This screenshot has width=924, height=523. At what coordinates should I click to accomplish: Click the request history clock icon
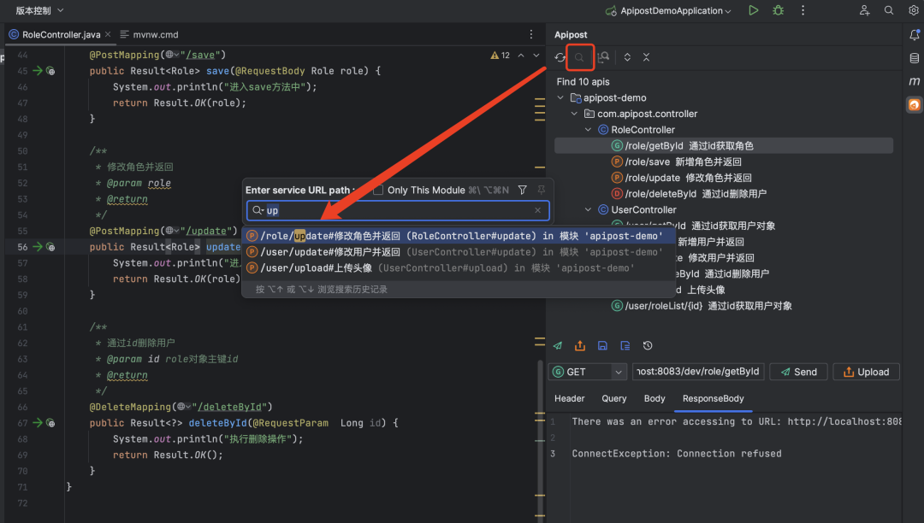click(x=648, y=346)
